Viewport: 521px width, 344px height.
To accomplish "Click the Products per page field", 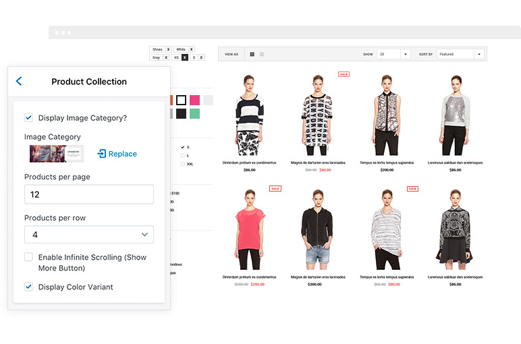I will pos(89,194).
